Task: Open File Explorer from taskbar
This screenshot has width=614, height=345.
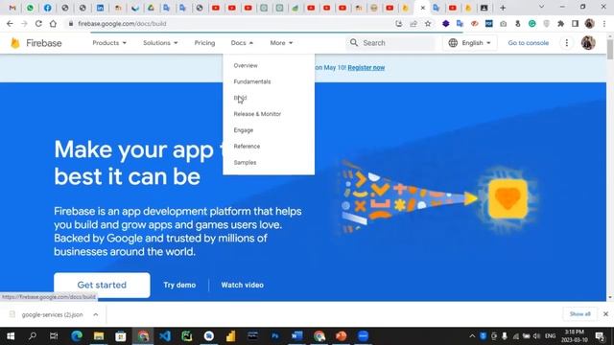Action: tap(99, 336)
